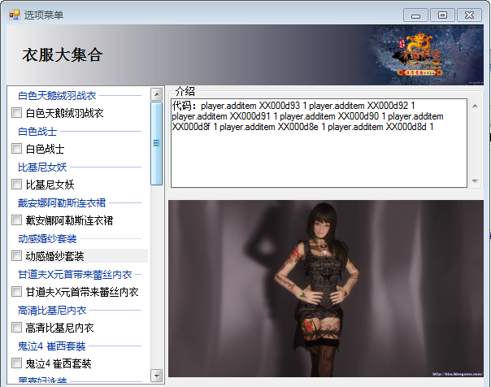Image resolution: width=491 pixels, height=387 pixels.
Task: Enable the 比基尼女妖 checkbox
Action: (x=16, y=185)
